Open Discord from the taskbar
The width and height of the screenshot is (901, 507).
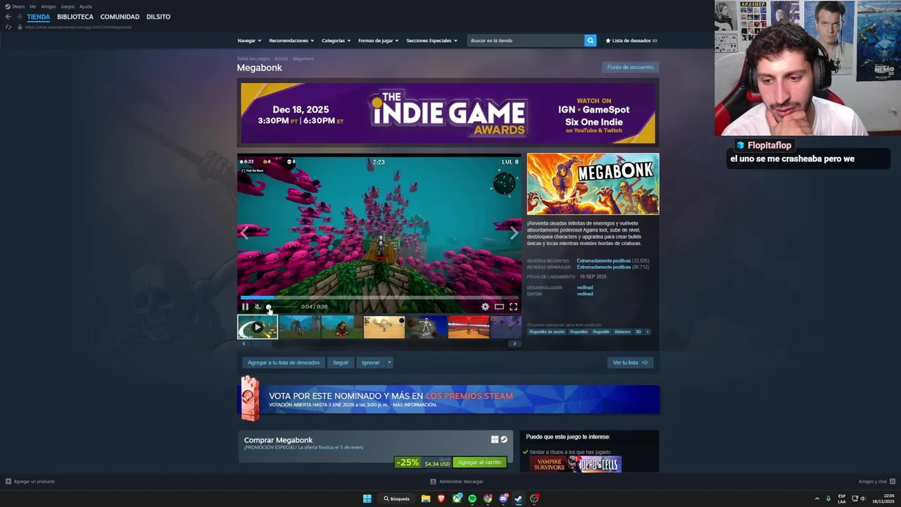(x=503, y=499)
